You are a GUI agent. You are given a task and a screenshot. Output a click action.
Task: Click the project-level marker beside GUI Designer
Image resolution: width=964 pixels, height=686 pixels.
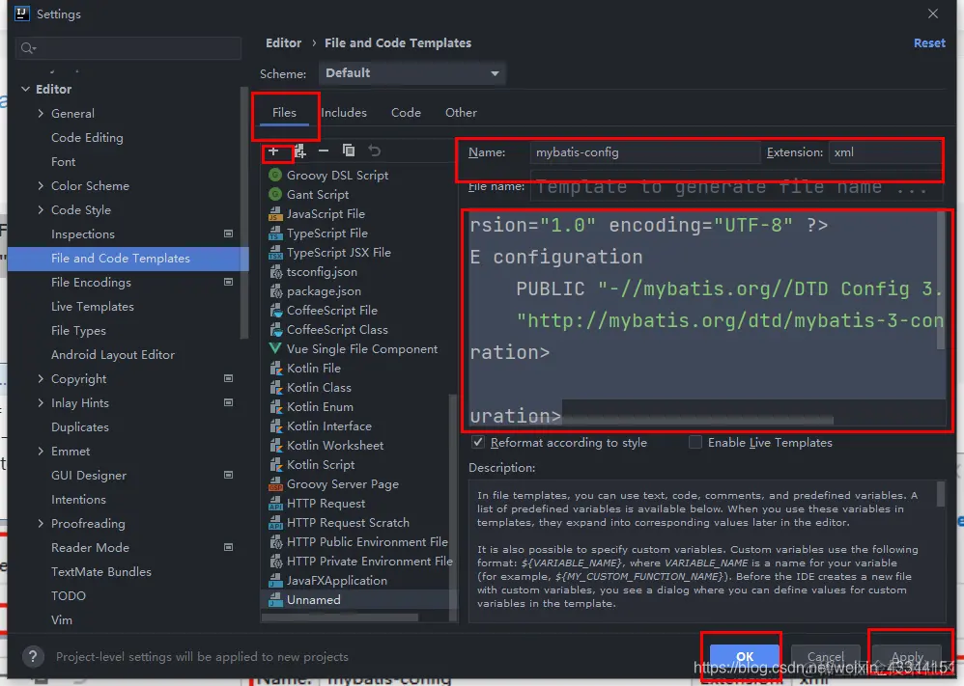click(x=228, y=475)
